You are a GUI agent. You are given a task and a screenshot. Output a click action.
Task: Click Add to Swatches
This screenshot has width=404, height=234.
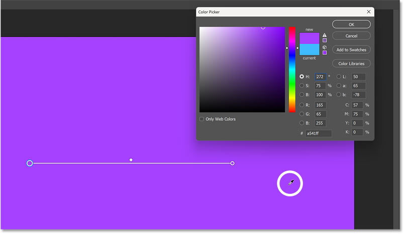click(351, 50)
